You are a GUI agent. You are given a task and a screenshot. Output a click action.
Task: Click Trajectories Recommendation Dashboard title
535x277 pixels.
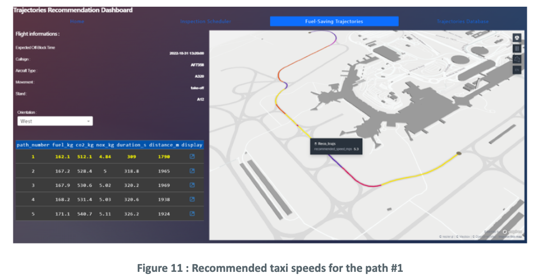[x=73, y=10]
